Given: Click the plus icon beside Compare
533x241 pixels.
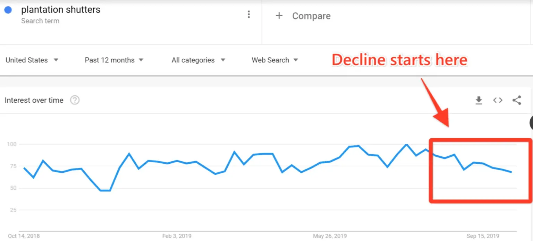Looking at the screenshot, I should 279,16.
